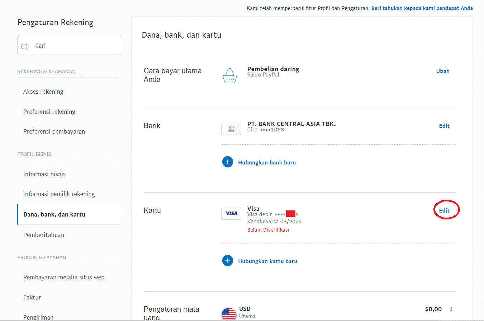Focus the Cari search field

pyautogui.click(x=69, y=46)
